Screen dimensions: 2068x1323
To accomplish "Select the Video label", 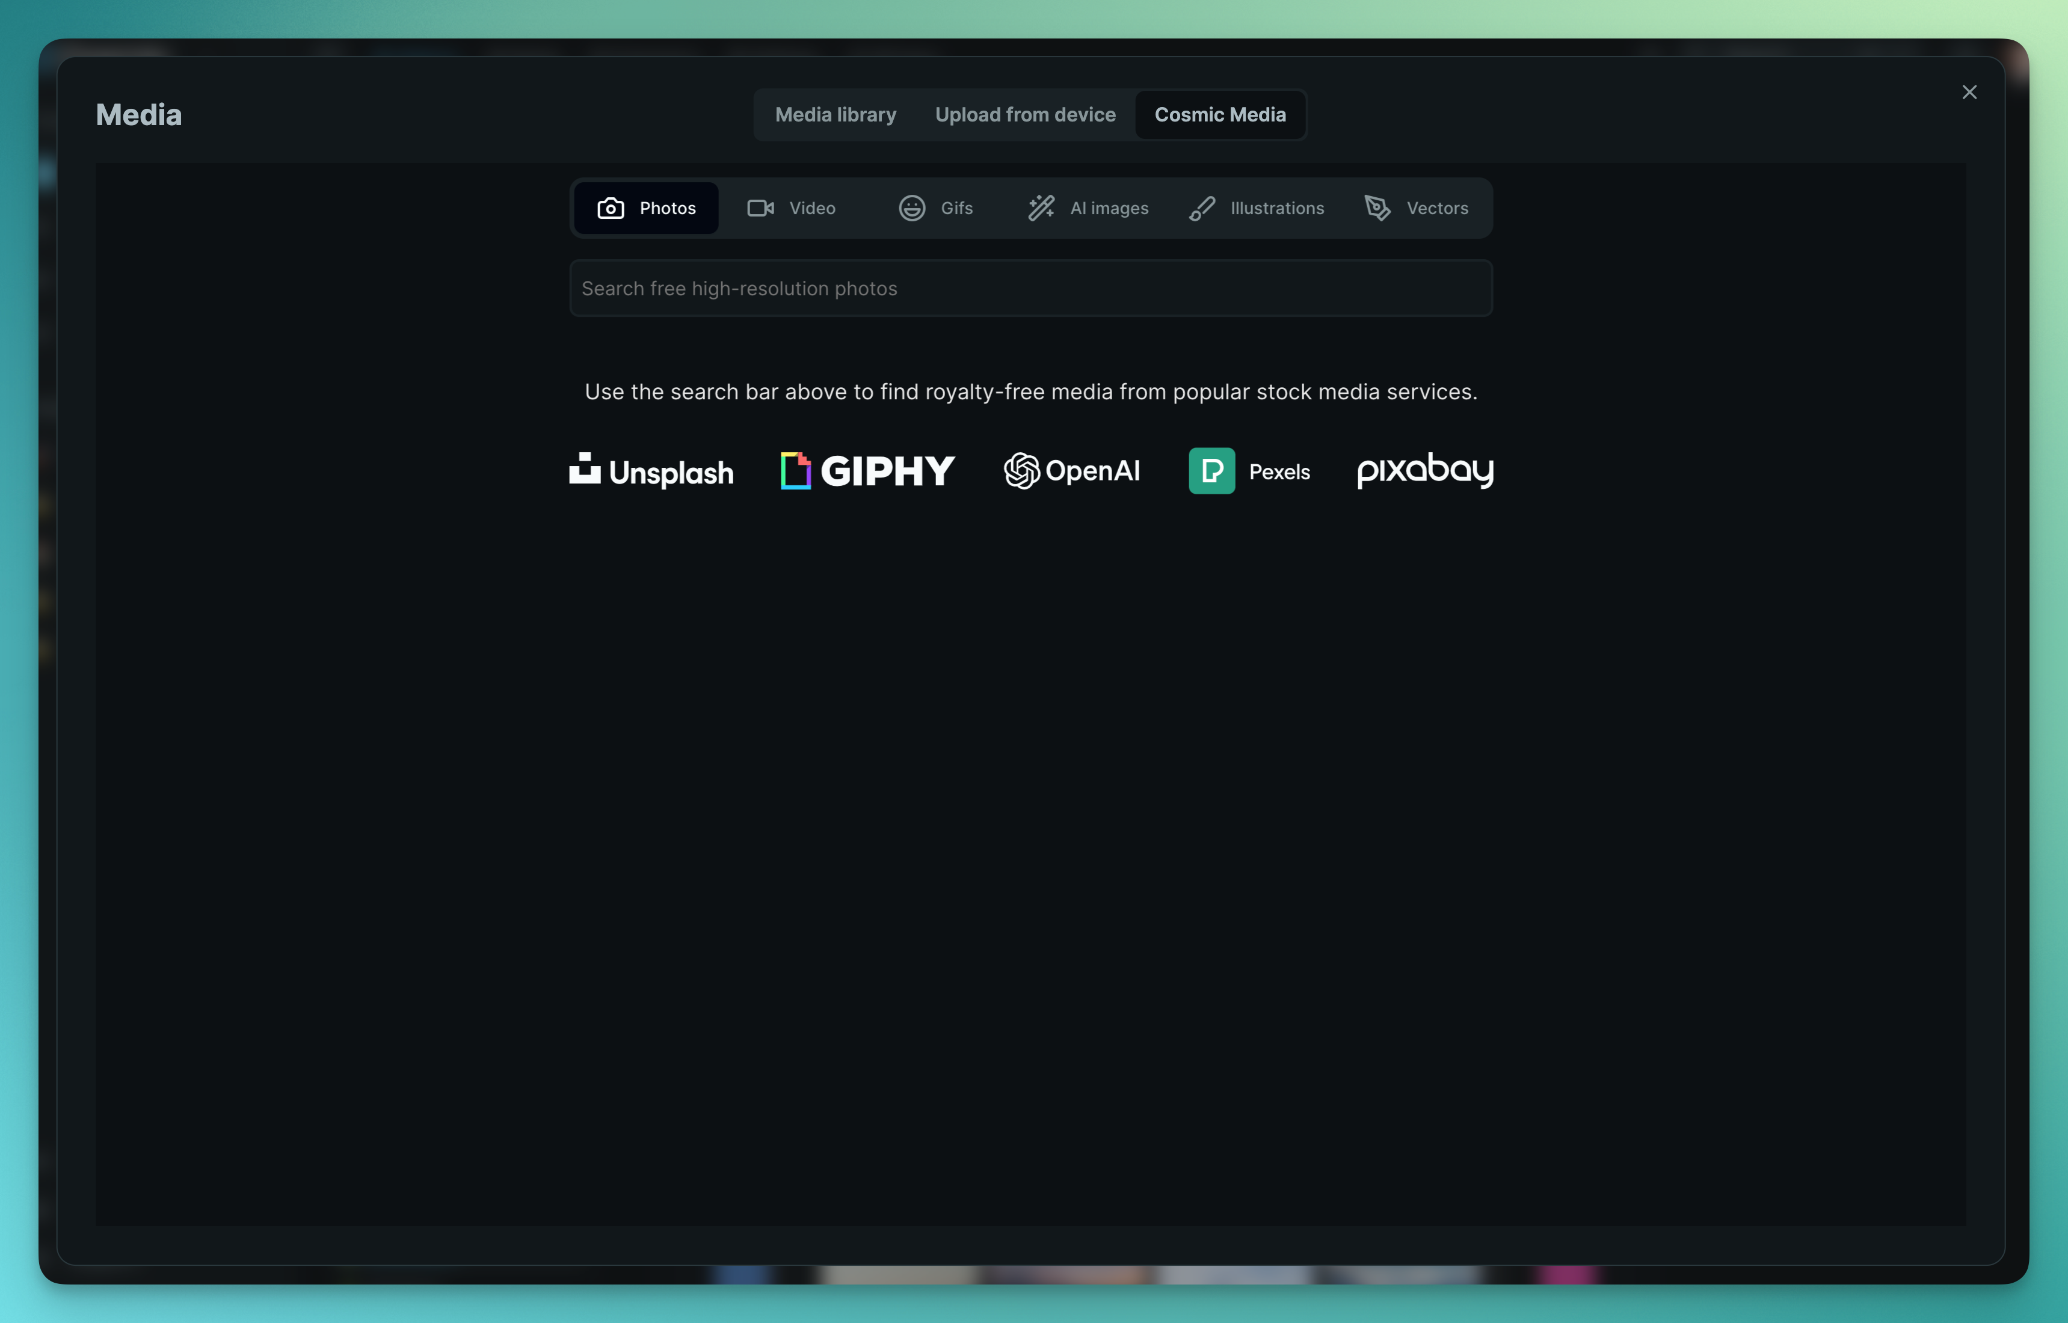I will coord(812,208).
